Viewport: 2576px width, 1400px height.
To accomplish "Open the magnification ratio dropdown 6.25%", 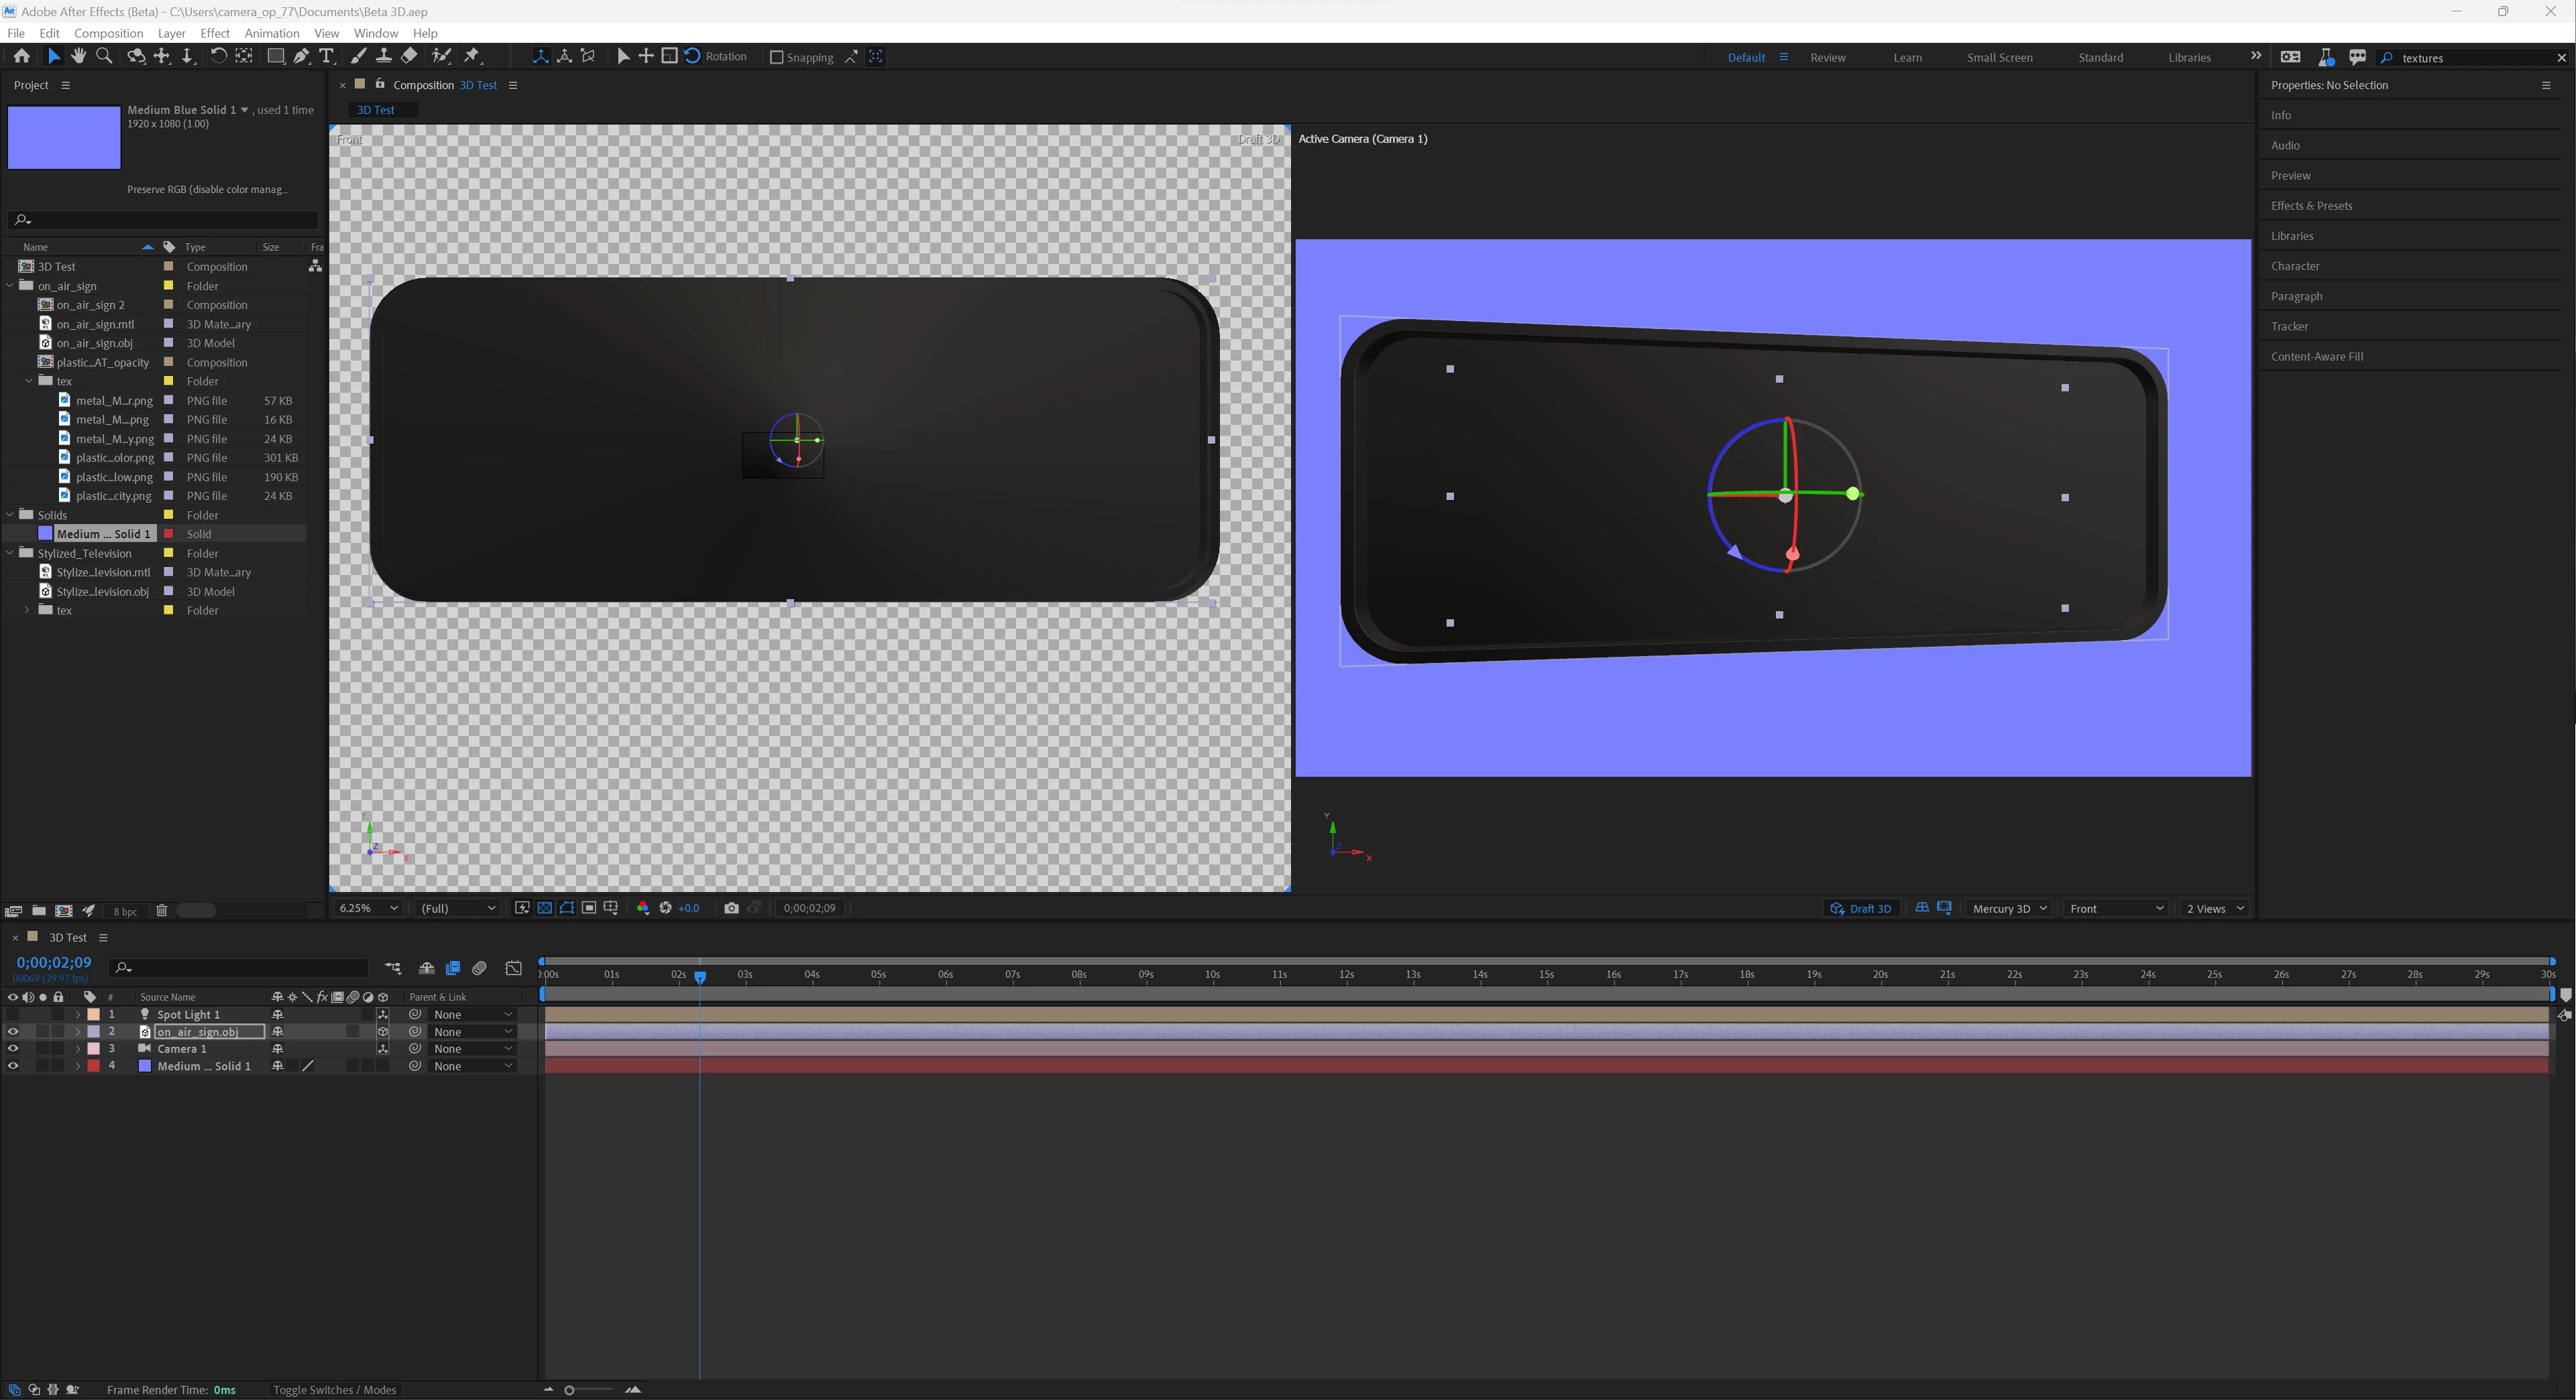I will tap(369, 908).
